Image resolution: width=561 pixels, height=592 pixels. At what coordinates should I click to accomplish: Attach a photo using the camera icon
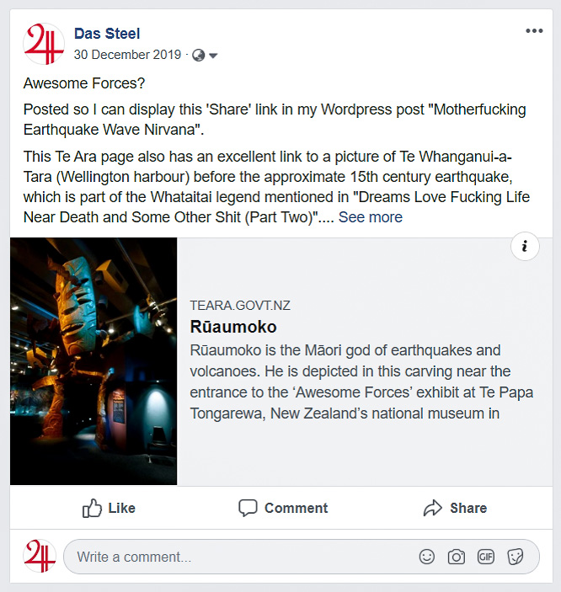point(456,557)
